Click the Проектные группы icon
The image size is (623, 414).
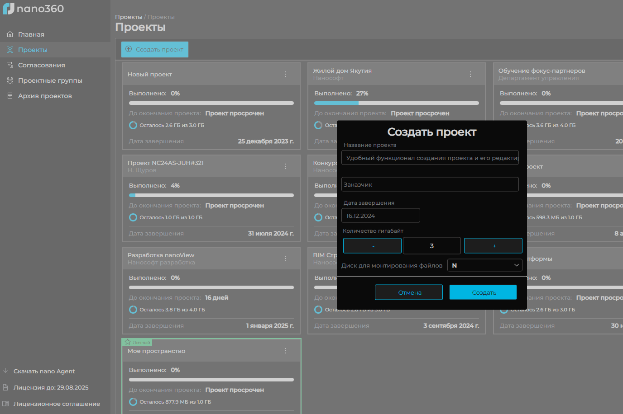(x=10, y=80)
